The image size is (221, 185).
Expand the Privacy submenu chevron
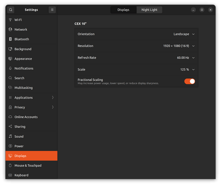pyautogui.click(x=53, y=107)
